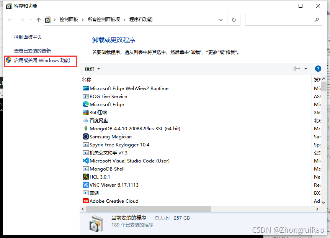Go forward with the right arrow
Viewport: 330px width, 238px height.
[x=21, y=20]
